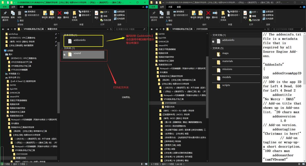Image resolution: width=306 pixels, height=166 pixels.
Task: Collapse 文本文档 (1) group in right window
Action: [211, 35]
